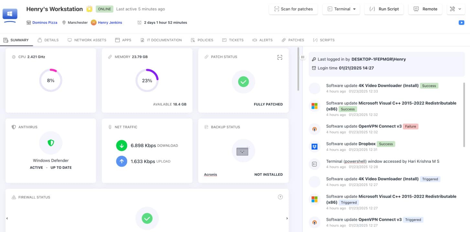Click the Henry Jenkins user link
This screenshot has width=470, height=232.
tap(110, 23)
